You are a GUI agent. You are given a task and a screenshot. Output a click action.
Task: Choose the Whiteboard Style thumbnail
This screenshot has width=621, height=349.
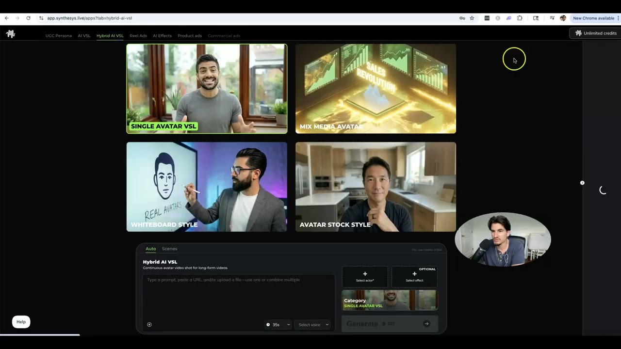click(x=207, y=187)
